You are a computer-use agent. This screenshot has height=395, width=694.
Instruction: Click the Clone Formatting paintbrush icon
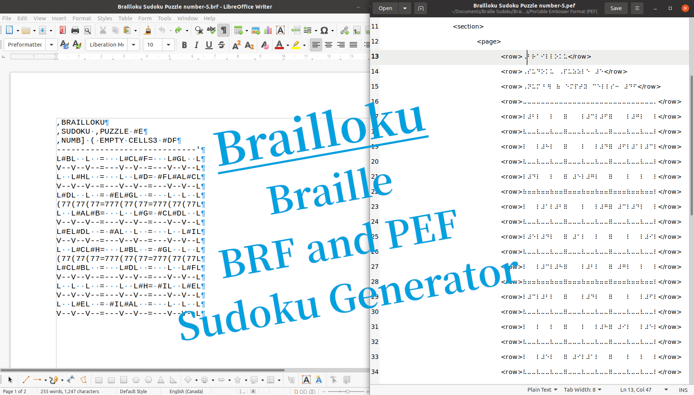148,30
